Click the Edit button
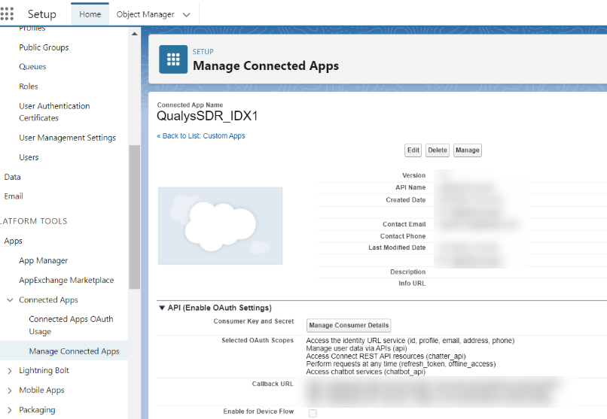Image resolution: width=607 pixels, height=419 pixels. pos(413,150)
